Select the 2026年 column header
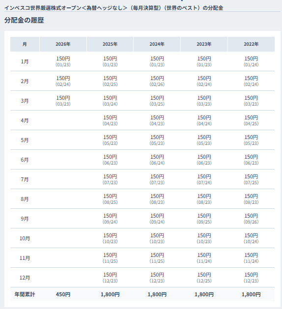Screen dimensions: 282x309 63,44
